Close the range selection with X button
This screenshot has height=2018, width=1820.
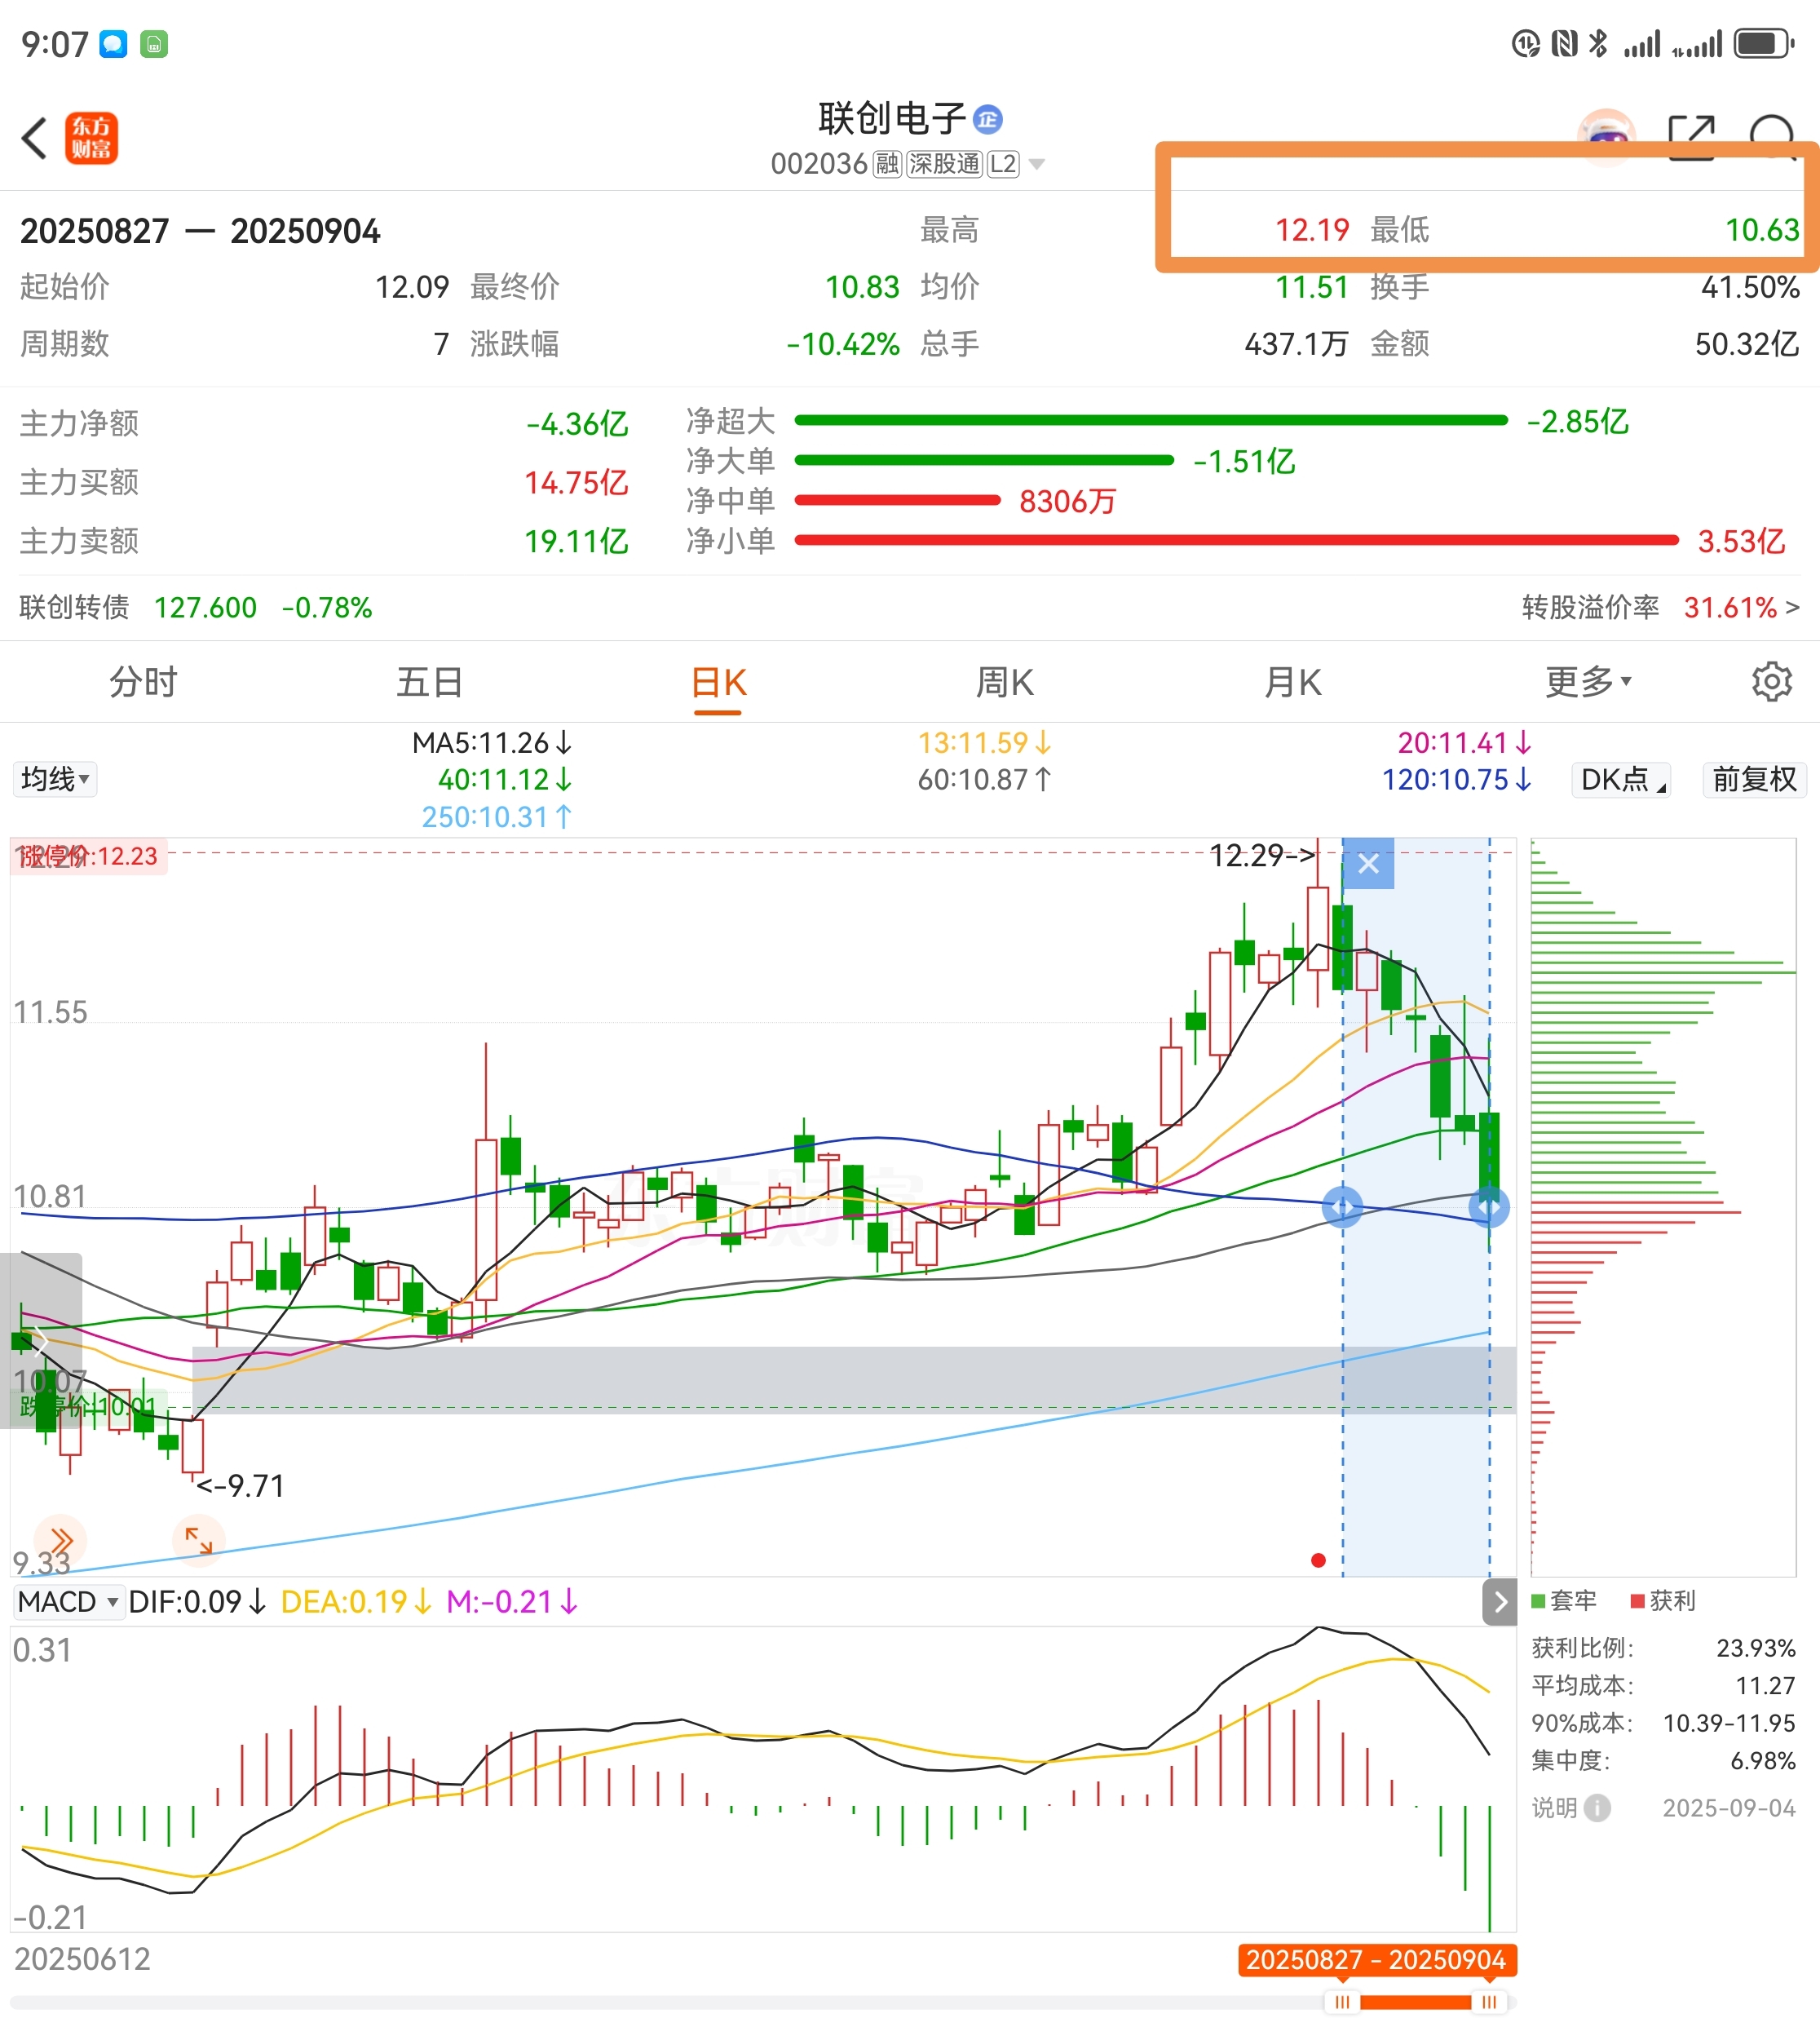[x=1368, y=864]
